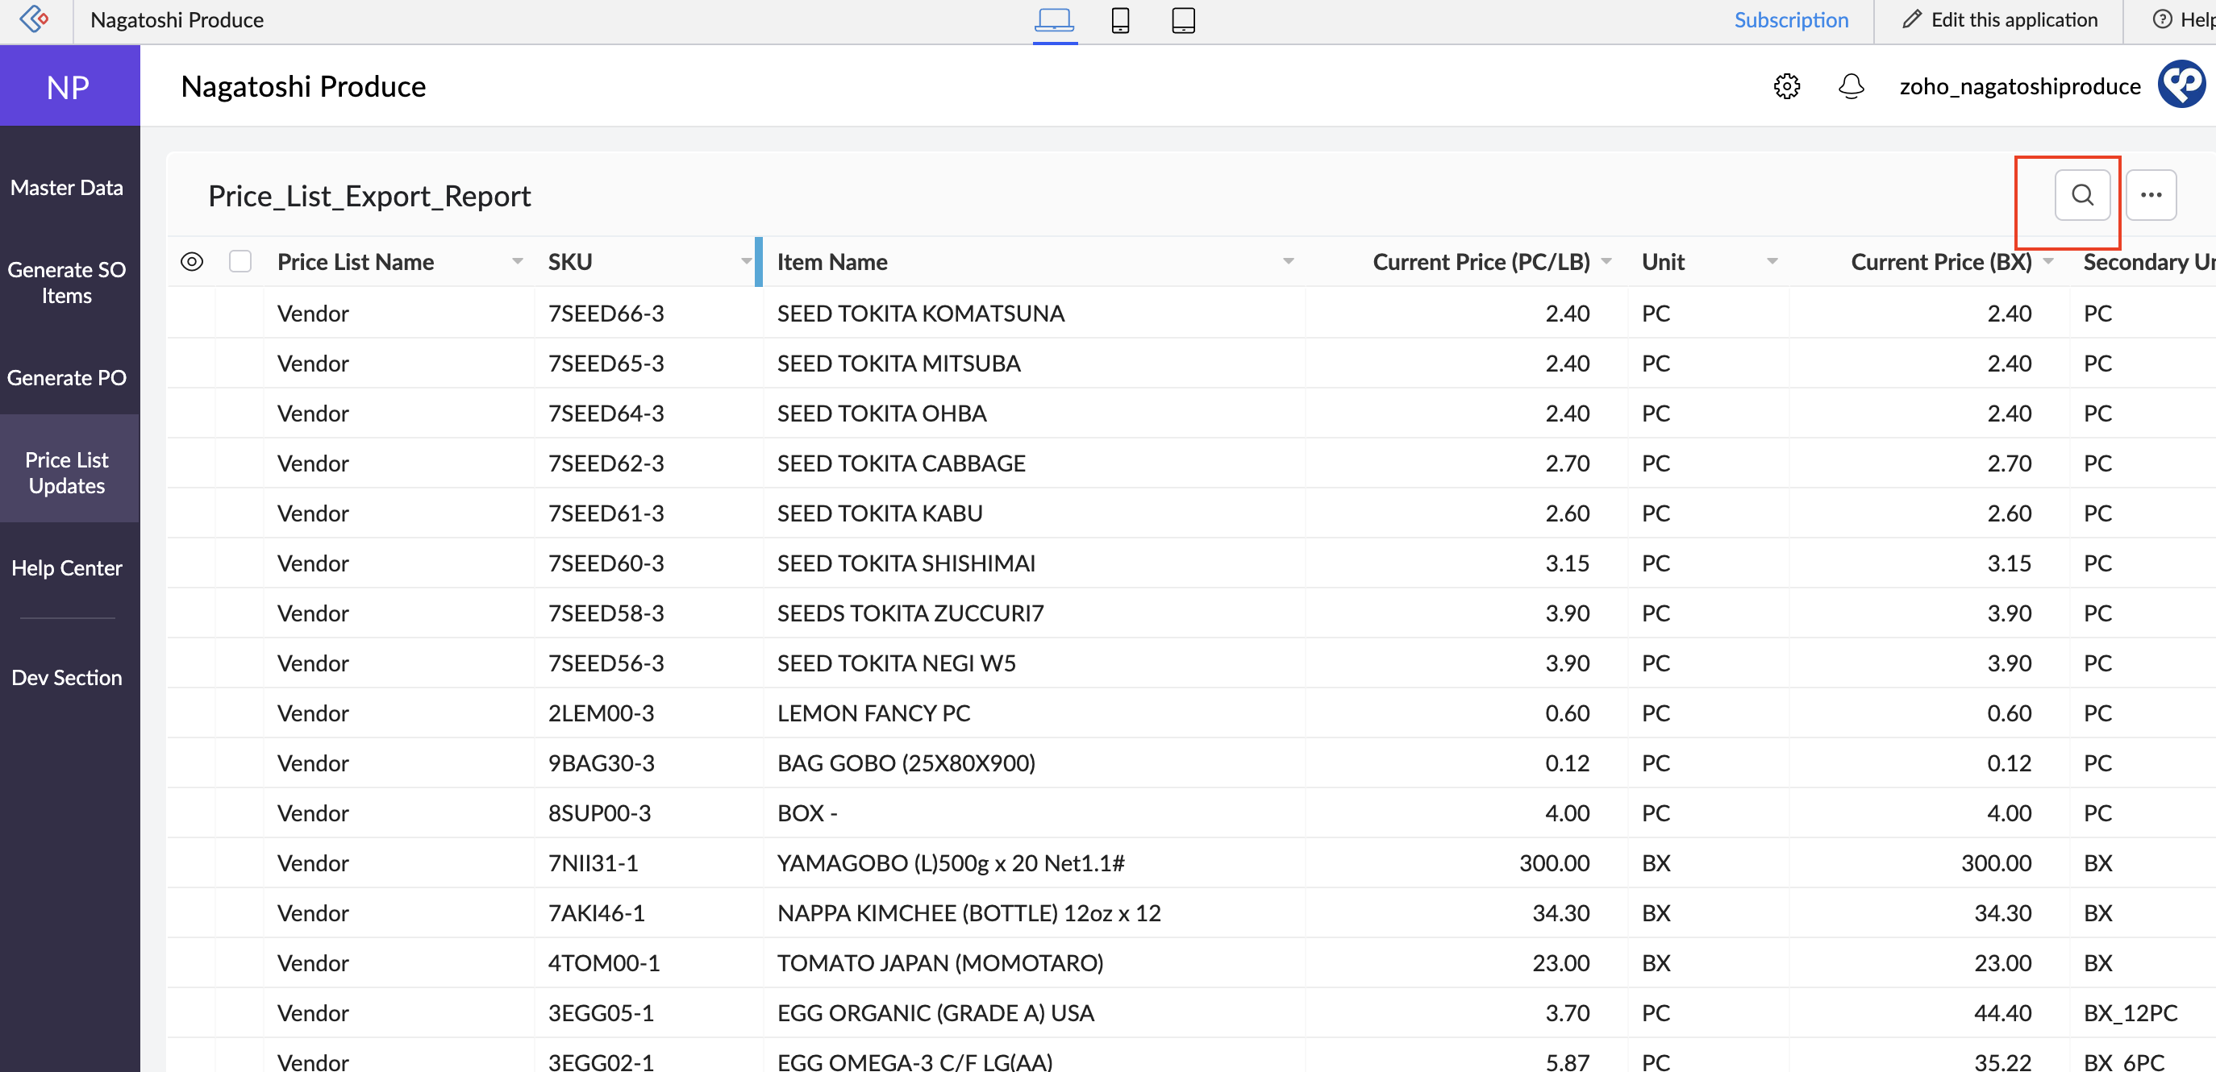Select the SEED TOKITA KOMATSUNA row

[919, 313]
